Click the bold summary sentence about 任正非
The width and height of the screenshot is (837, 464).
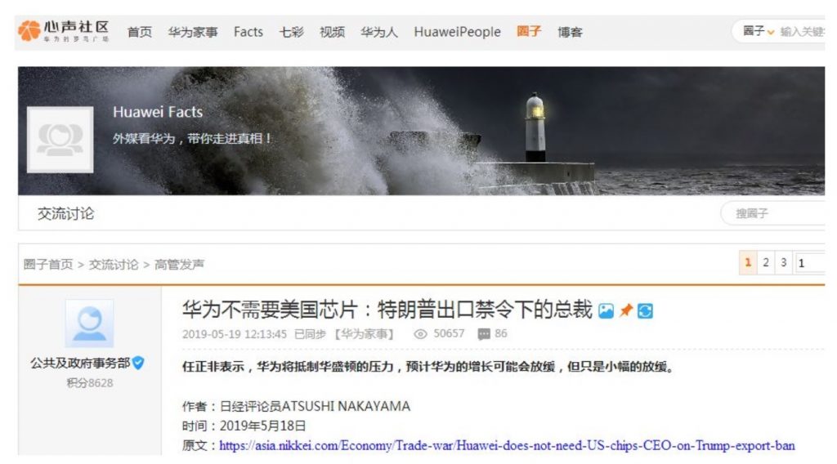coord(427,367)
